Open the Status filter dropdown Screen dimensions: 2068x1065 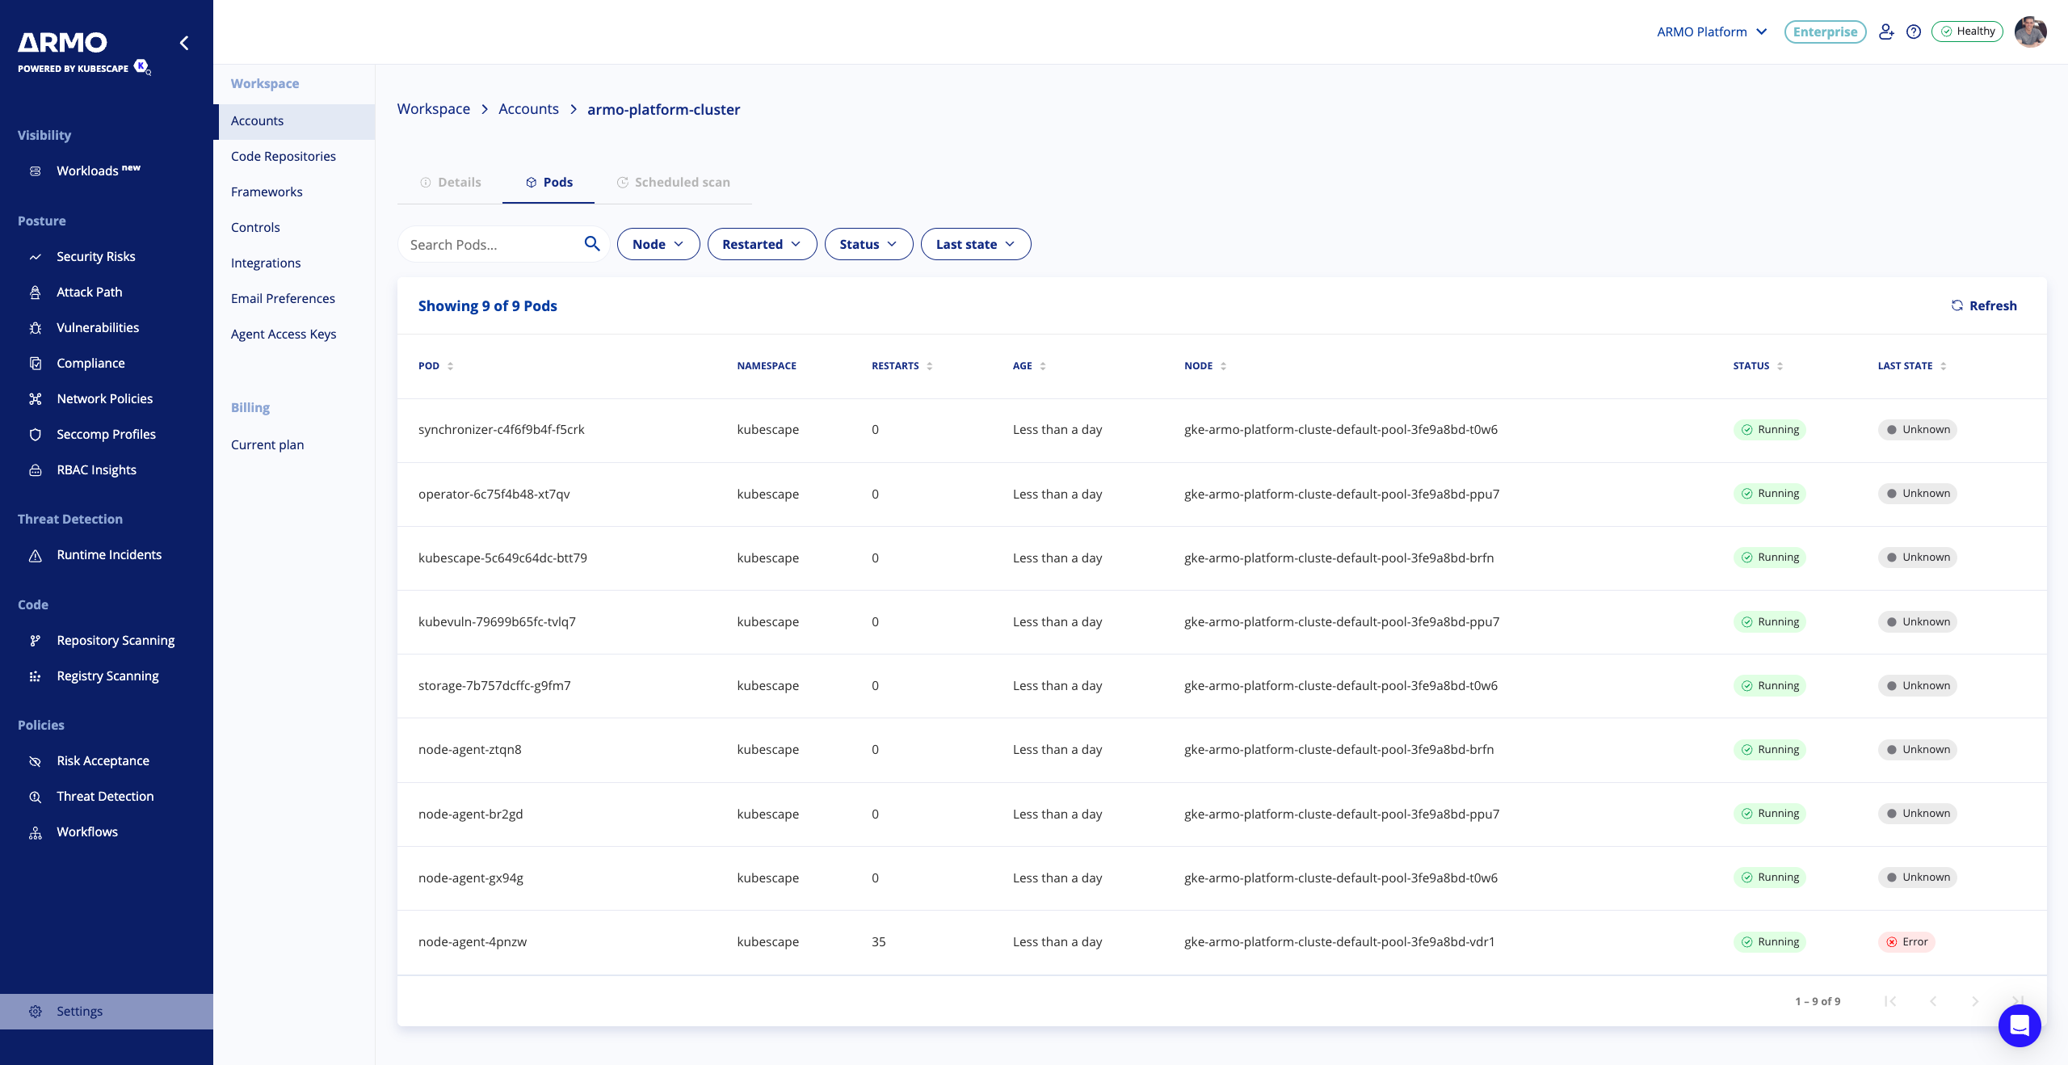[868, 244]
